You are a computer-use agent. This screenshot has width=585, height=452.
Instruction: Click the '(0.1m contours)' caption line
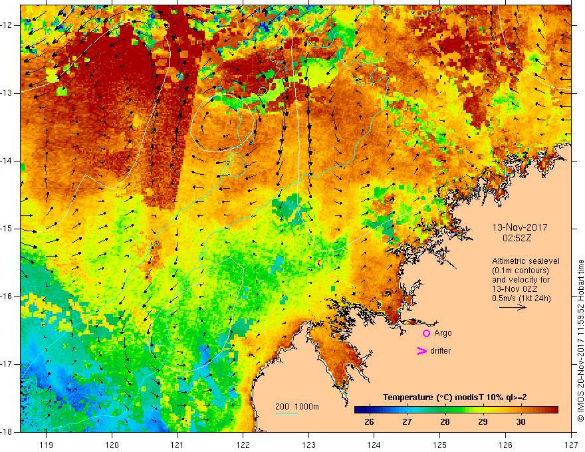(x=521, y=271)
